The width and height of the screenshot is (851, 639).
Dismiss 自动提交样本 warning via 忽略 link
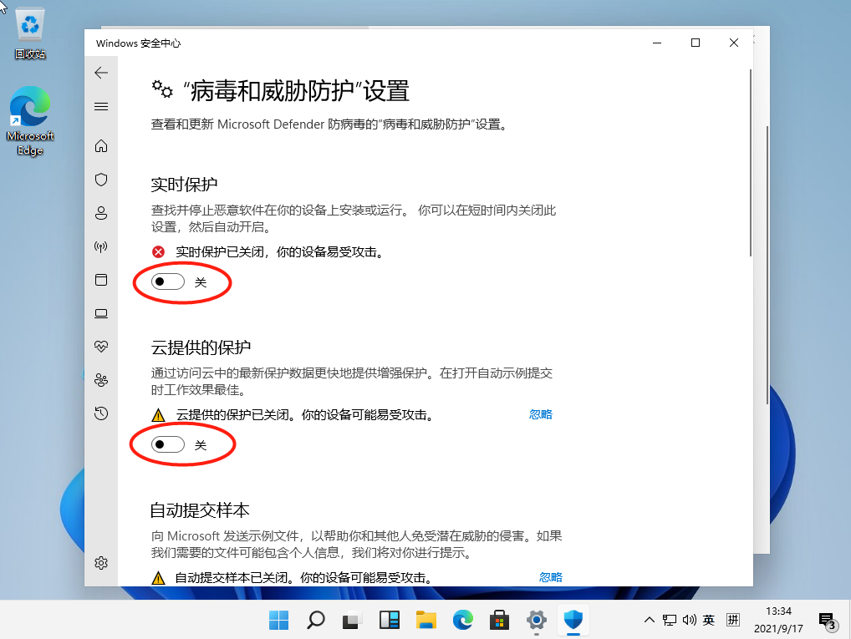pyautogui.click(x=551, y=577)
